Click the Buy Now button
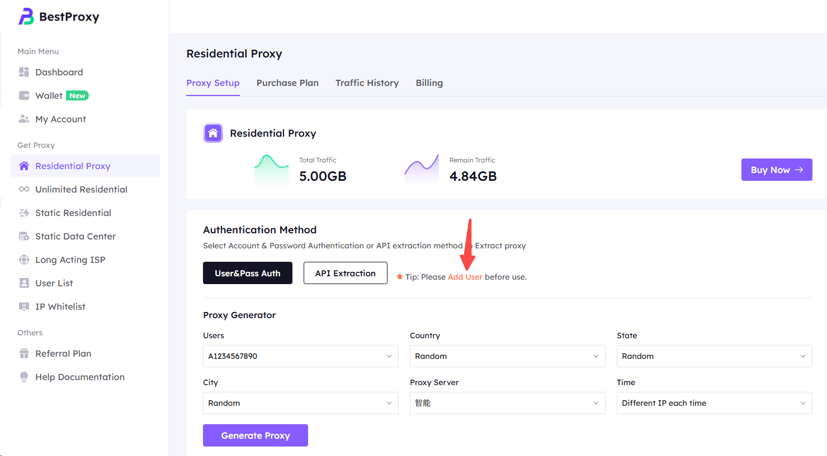The width and height of the screenshot is (827, 456). coord(776,170)
